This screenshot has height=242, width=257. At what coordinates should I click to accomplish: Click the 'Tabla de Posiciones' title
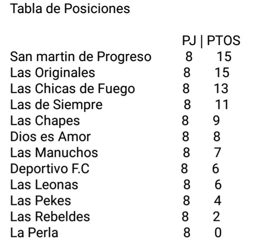tap(70, 9)
